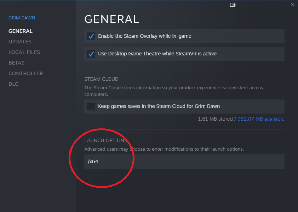This screenshot has width=298, height=212.
Task: Close the Grim Dawn properties window
Action: (x=292, y=5)
